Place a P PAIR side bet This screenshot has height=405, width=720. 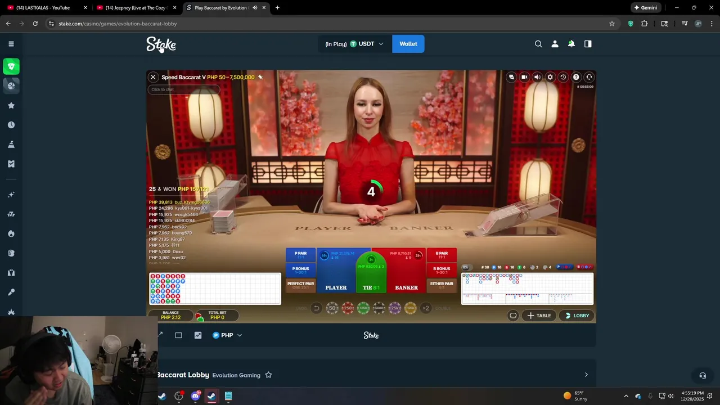tap(300, 255)
